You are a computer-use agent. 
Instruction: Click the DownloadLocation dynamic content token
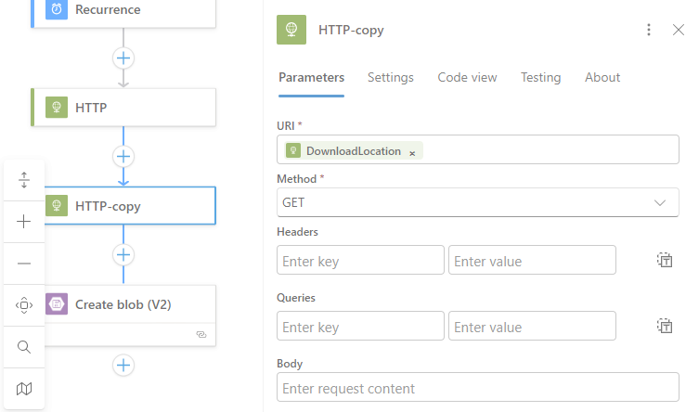pos(354,151)
